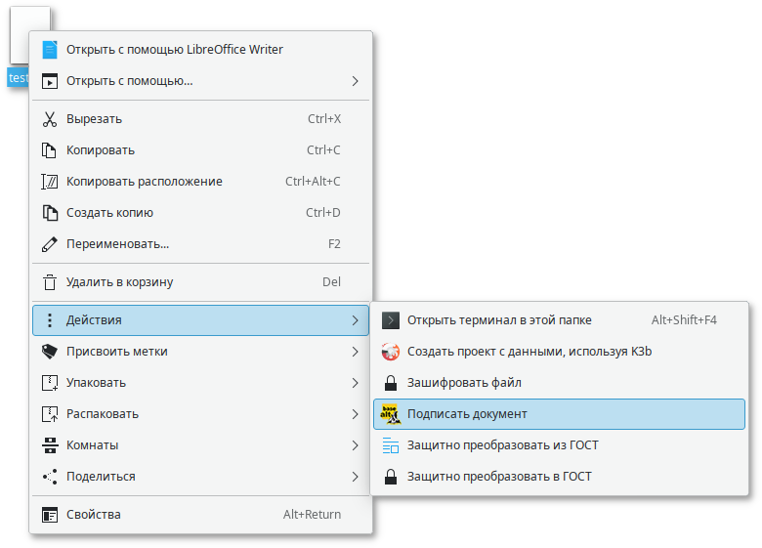The image size is (762, 548).
Task: Choose Защитно преобразовать в ГОСТ
Action: (559, 477)
